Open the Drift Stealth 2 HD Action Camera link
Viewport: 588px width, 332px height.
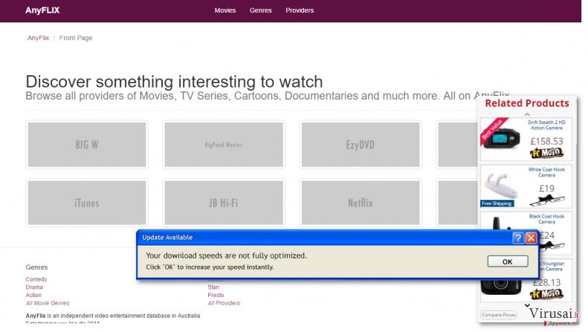(x=546, y=125)
